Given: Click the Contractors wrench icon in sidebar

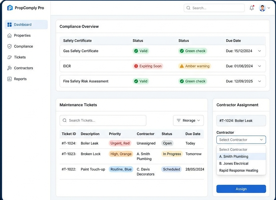Looking at the screenshot, I should click(x=9, y=68).
